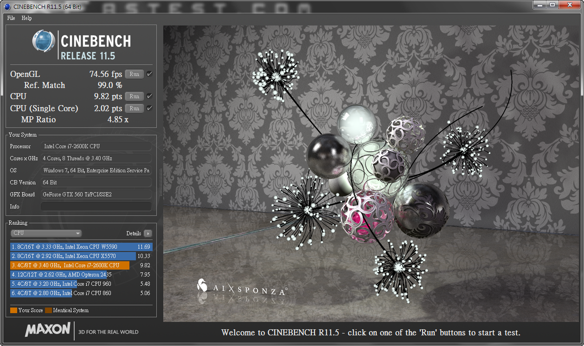Close the CINEBENCH window
The image size is (584, 346).
(x=570, y=5)
